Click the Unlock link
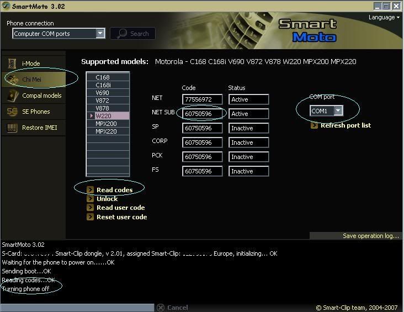Screen dimensions: 404x312 point(107,199)
